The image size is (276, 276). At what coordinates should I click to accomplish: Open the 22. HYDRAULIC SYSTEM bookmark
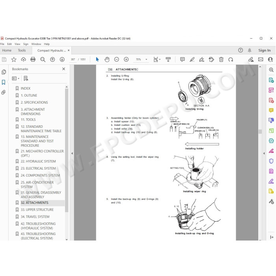pyautogui.click(x=38, y=161)
